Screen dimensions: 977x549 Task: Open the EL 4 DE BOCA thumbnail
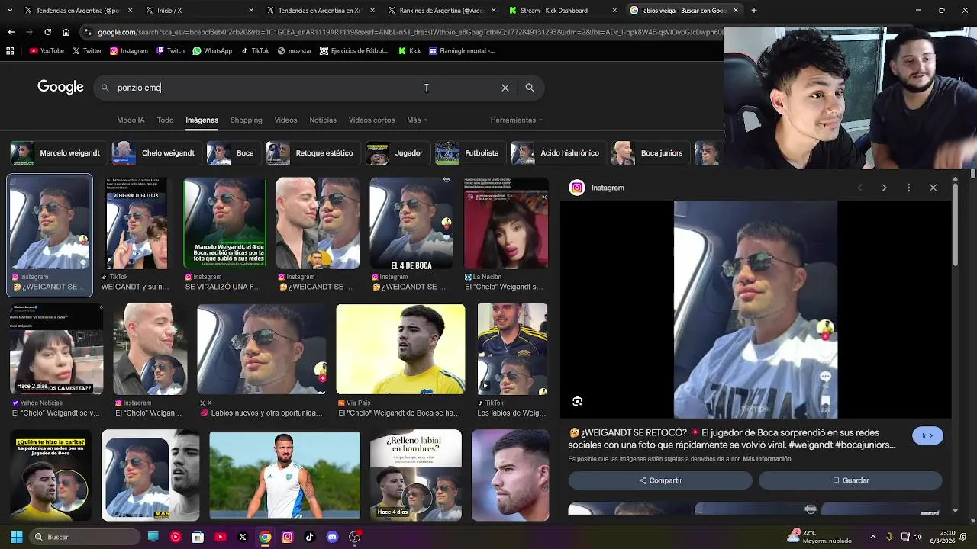point(411,223)
